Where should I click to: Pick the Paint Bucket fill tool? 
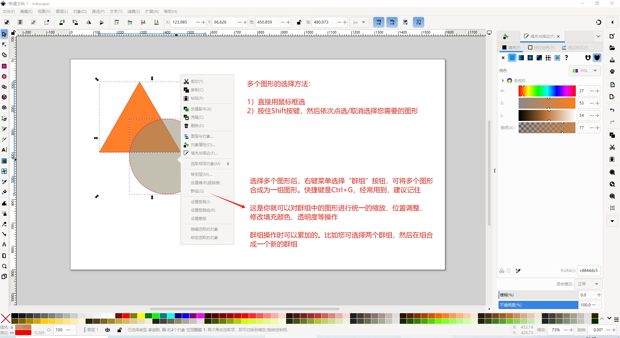point(4,192)
